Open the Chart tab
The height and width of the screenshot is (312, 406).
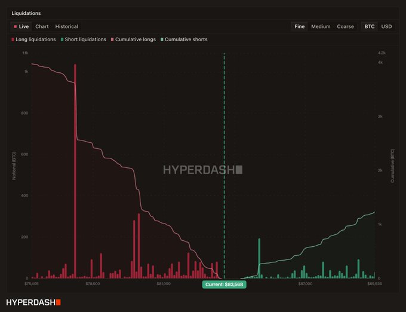(42, 26)
